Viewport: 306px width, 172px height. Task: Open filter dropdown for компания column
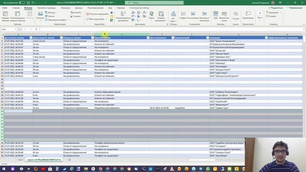coord(266,38)
